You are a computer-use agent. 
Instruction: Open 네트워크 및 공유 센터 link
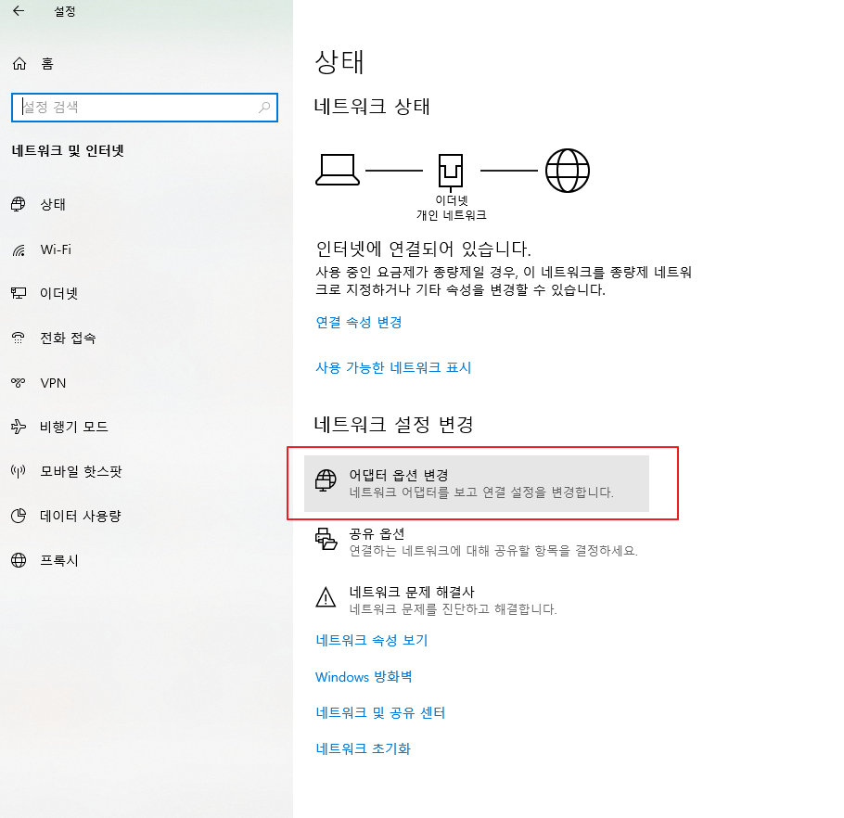pos(380,712)
